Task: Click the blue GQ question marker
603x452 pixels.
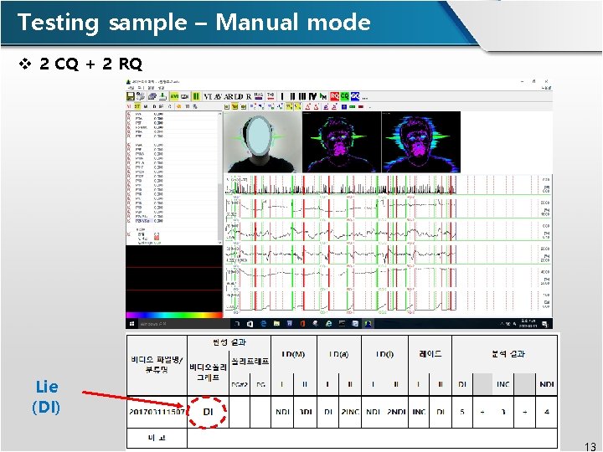Action: (355, 96)
